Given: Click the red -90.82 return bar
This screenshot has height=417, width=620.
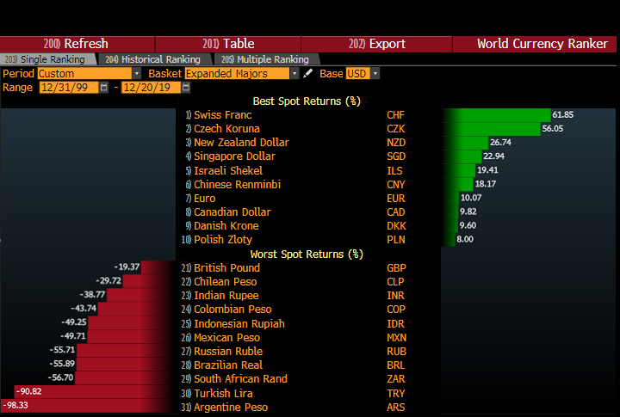Looking at the screenshot, I should pyautogui.click(x=95, y=392).
